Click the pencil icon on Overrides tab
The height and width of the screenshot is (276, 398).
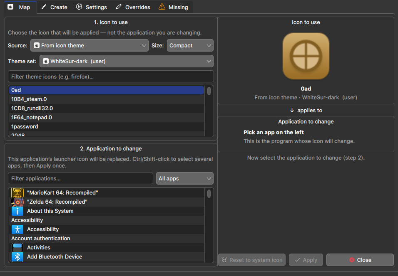(x=119, y=7)
